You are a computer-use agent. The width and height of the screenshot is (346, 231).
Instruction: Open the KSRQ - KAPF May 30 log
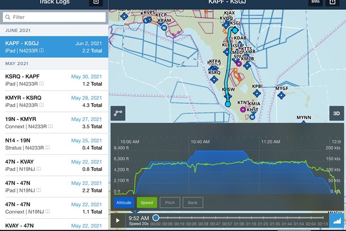[x=54, y=79]
